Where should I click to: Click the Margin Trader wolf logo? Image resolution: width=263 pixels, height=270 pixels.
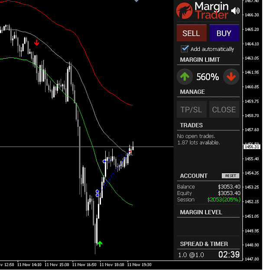[x=184, y=11]
